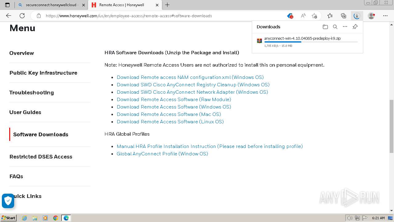The image size is (394, 222).
Task: Open the FAQs section
Action: 16,176
